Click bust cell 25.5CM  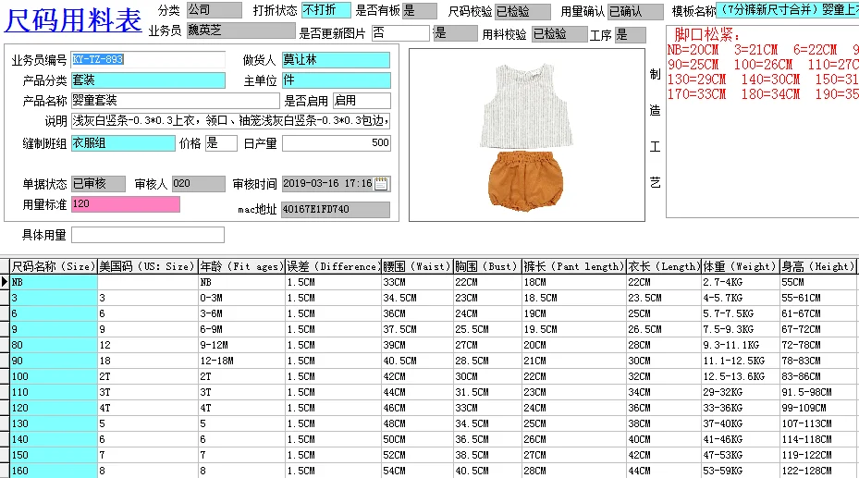click(x=487, y=330)
